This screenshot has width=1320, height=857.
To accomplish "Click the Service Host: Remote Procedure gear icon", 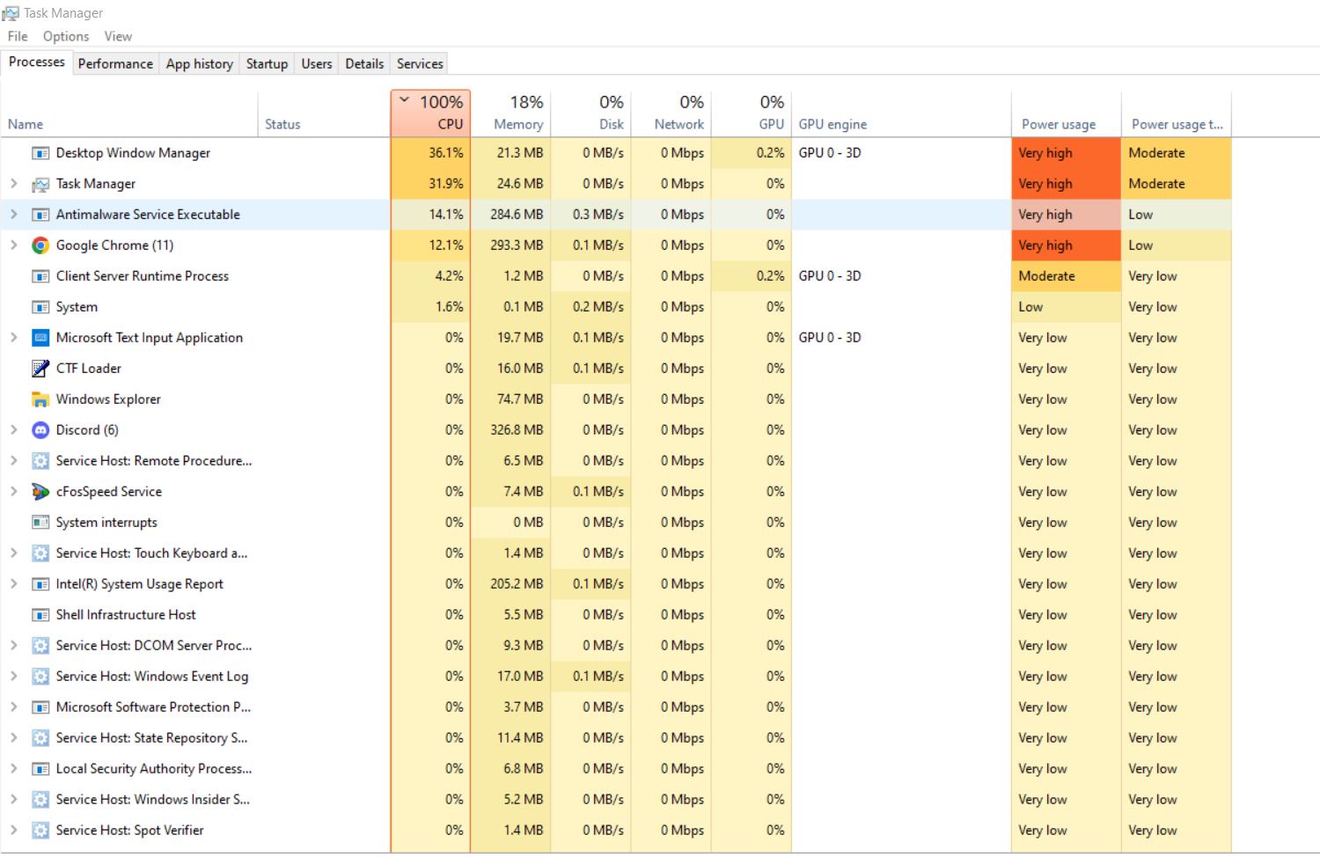I will (40, 461).
